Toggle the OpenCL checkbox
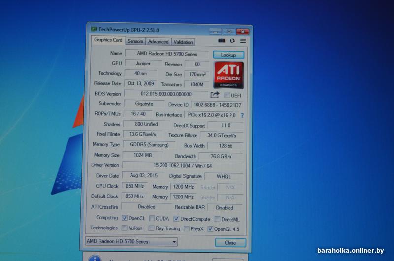 point(125,218)
